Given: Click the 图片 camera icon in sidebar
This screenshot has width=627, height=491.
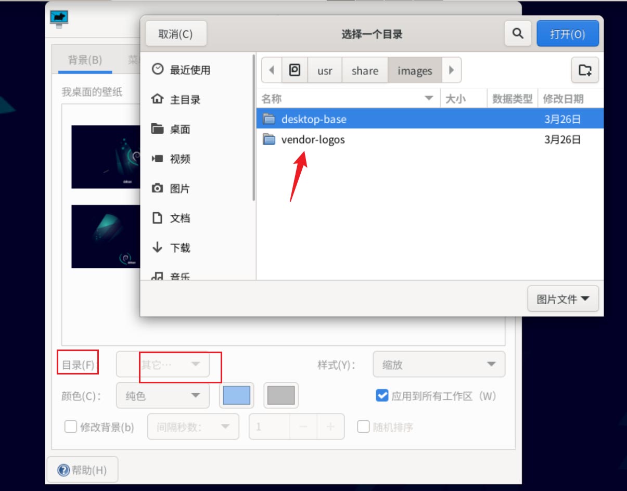Looking at the screenshot, I should pyautogui.click(x=157, y=188).
